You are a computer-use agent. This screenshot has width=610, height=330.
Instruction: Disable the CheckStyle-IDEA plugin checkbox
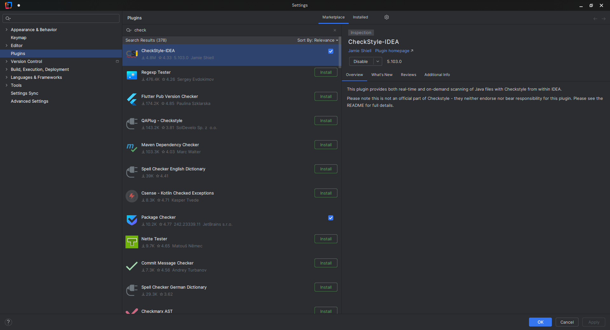331,51
